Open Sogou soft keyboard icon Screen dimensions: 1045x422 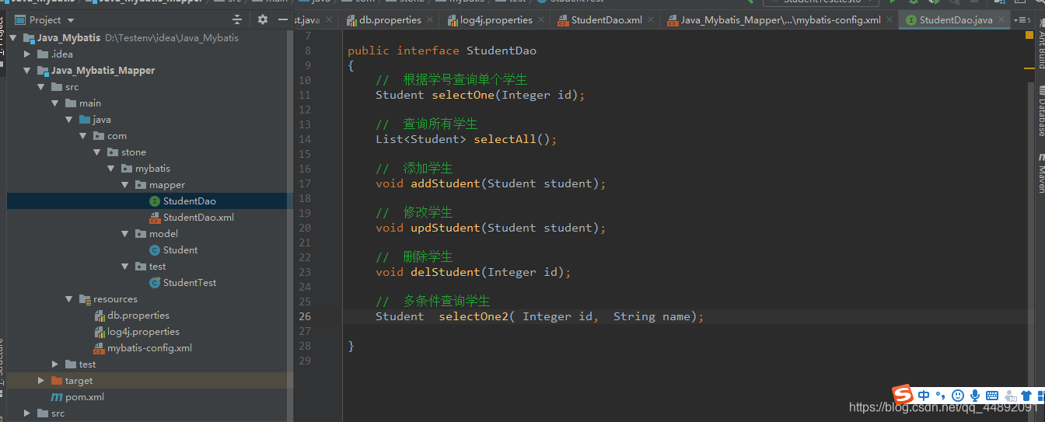click(992, 396)
